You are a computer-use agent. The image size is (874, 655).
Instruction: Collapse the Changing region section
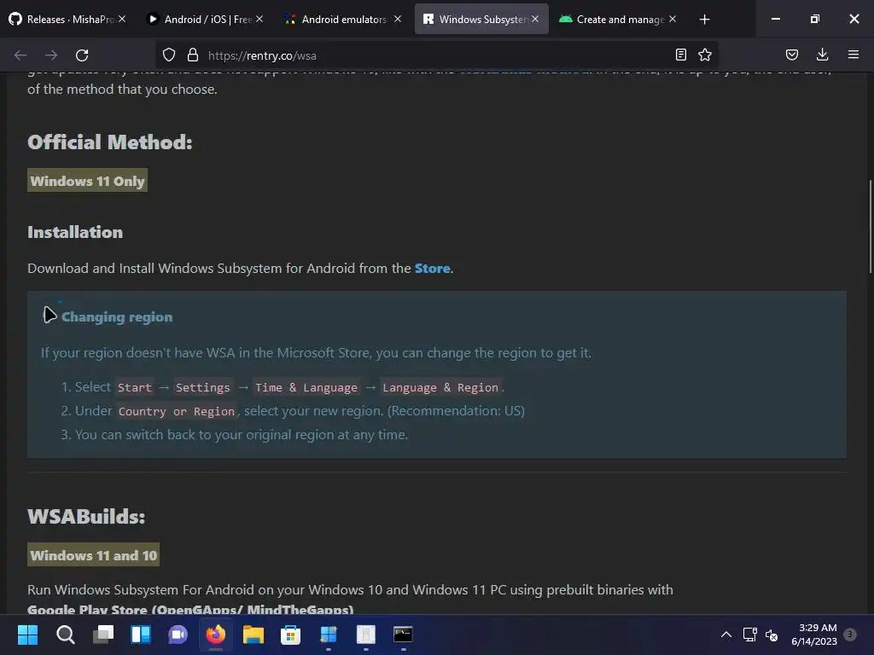pyautogui.click(x=50, y=316)
